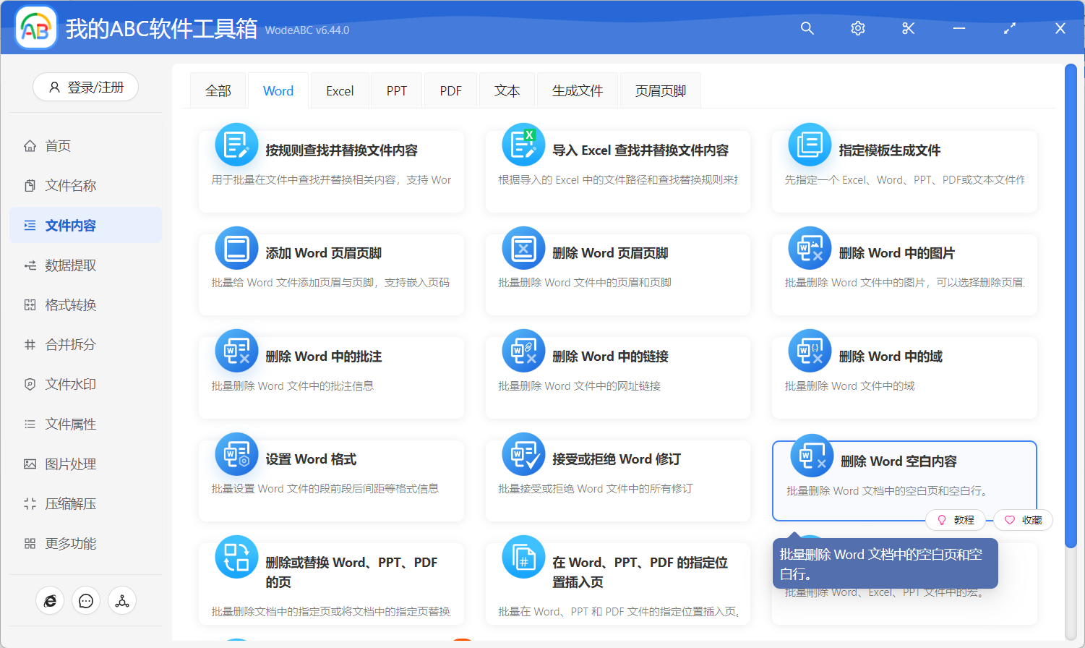Open the PDF tab
The height and width of the screenshot is (648, 1085).
pyautogui.click(x=450, y=90)
